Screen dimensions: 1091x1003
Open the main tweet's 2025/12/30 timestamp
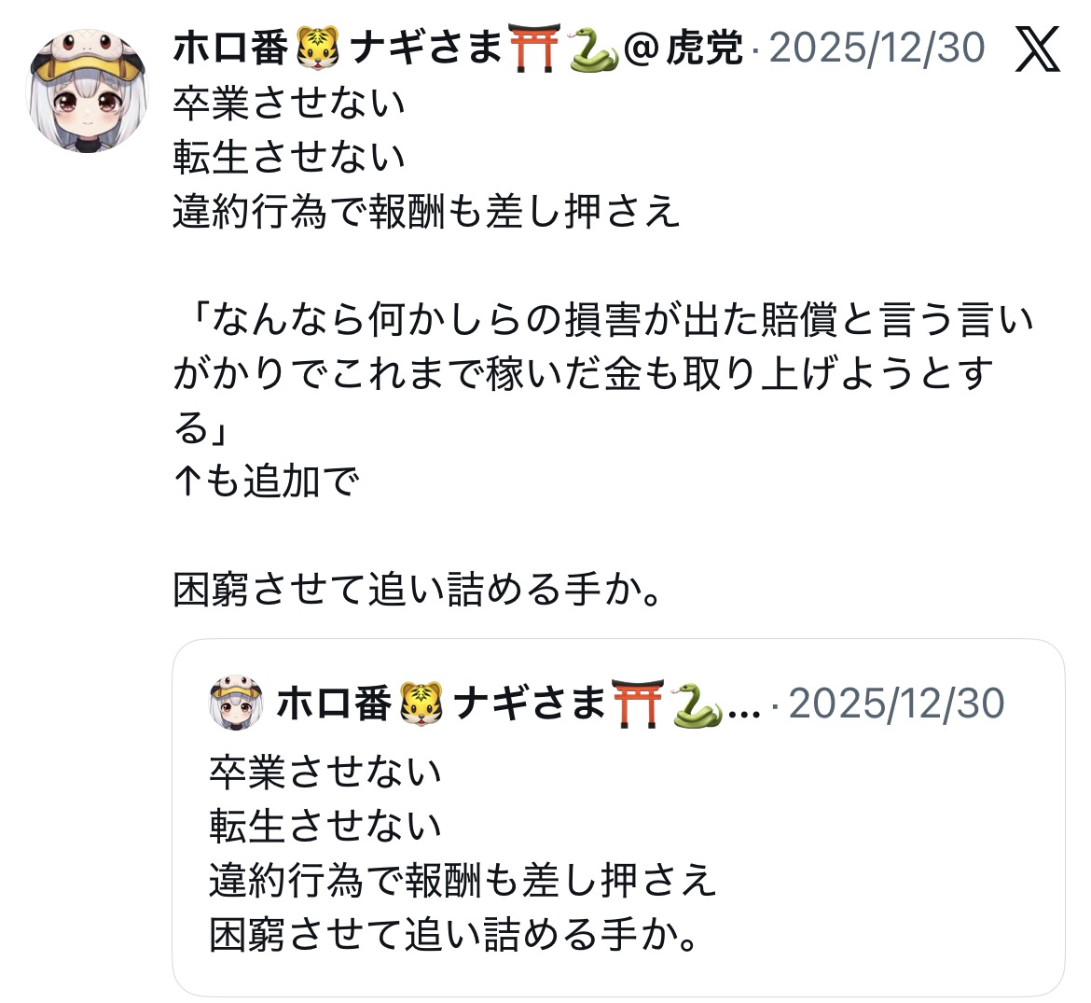click(x=877, y=48)
